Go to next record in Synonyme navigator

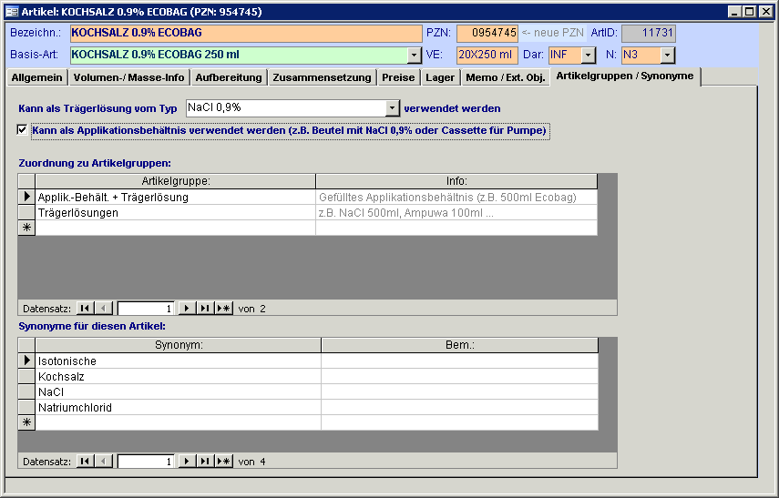(x=186, y=462)
